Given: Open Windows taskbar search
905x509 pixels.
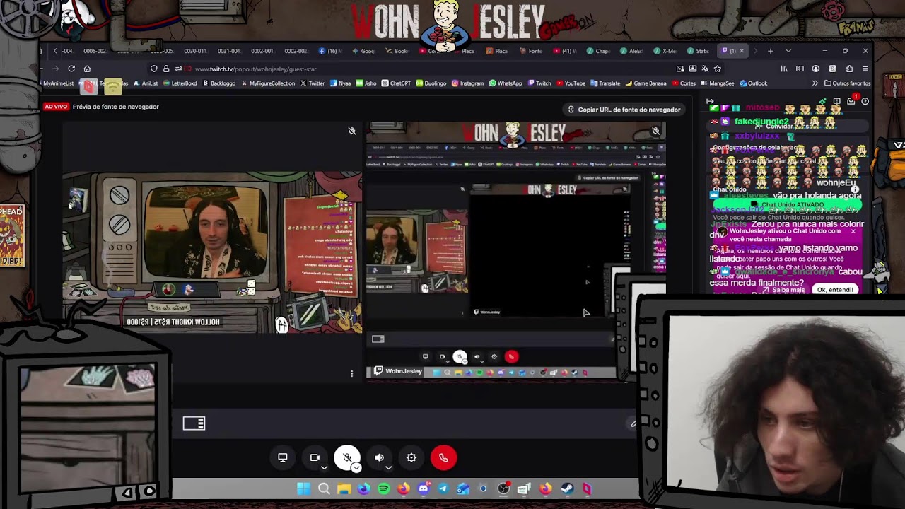Looking at the screenshot, I should [x=324, y=488].
